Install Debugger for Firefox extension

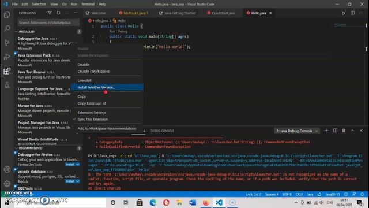tap(70, 164)
